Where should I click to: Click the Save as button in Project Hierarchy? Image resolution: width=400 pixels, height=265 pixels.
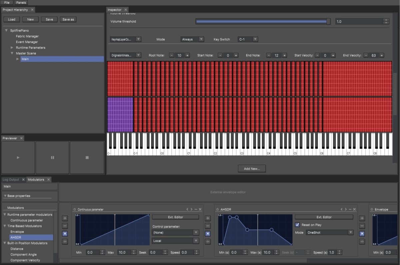pos(68,19)
